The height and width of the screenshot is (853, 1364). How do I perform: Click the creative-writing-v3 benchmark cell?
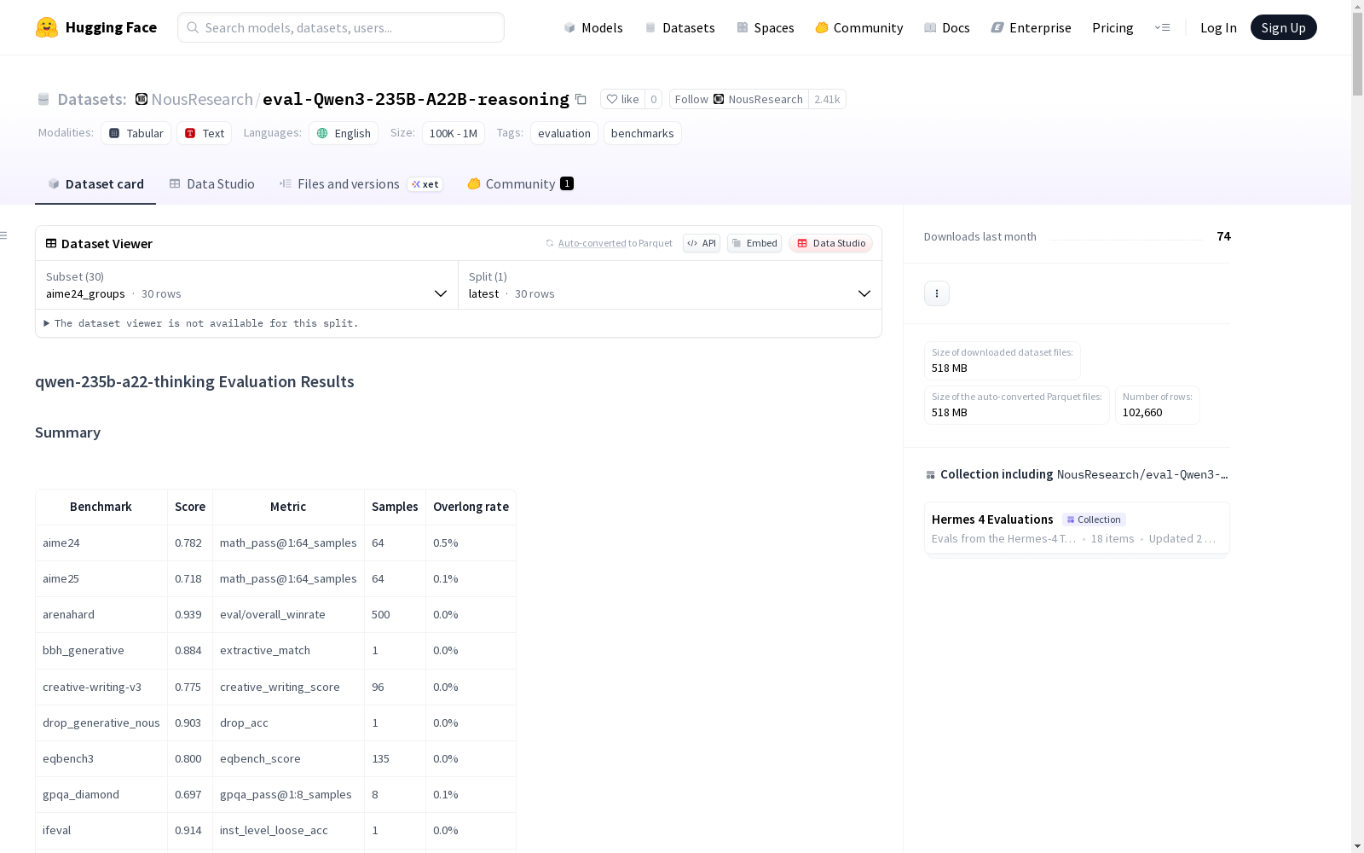coord(101,687)
